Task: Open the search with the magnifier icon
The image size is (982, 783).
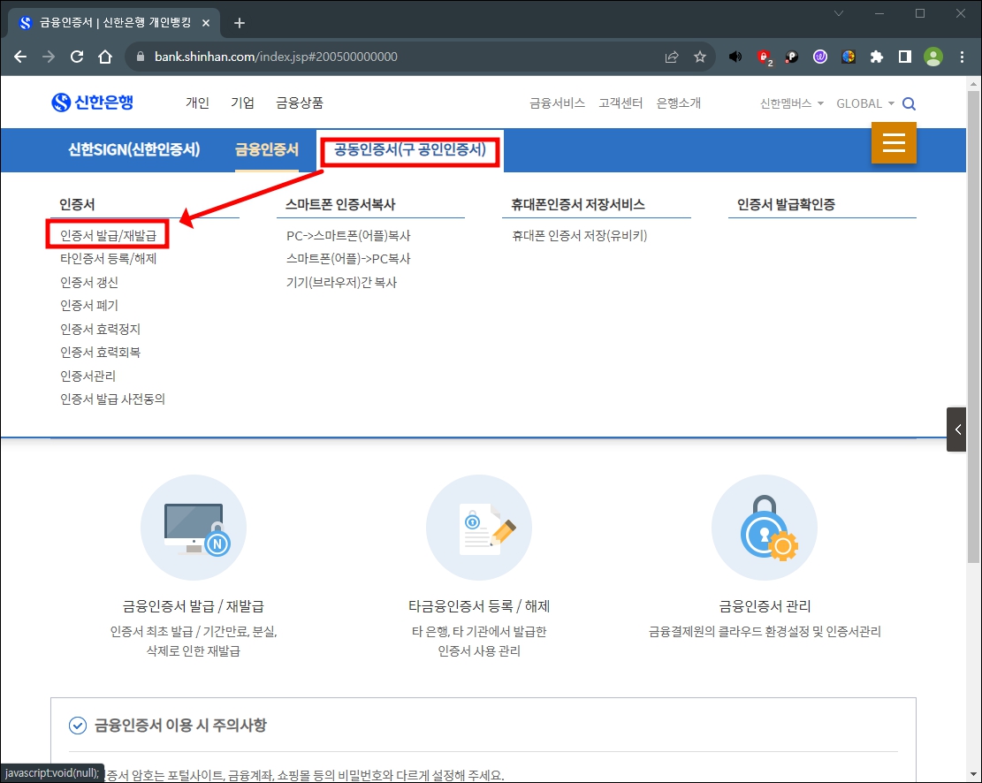Action: click(909, 103)
